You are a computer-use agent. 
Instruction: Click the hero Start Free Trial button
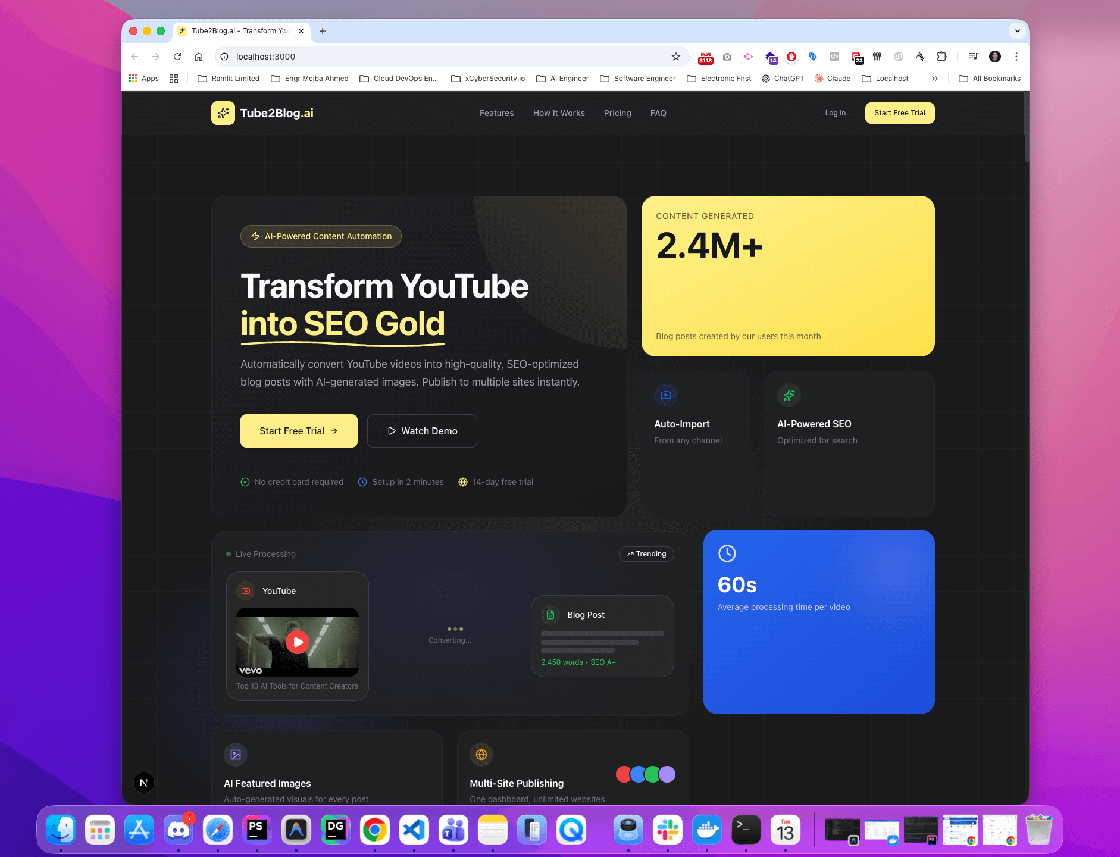pyautogui.click(x=299, y=431)
